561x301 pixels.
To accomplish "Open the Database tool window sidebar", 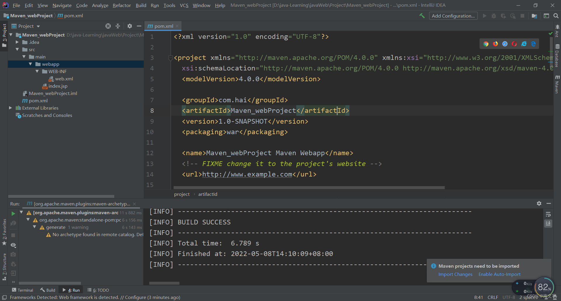I will click(x=557, y=56).
